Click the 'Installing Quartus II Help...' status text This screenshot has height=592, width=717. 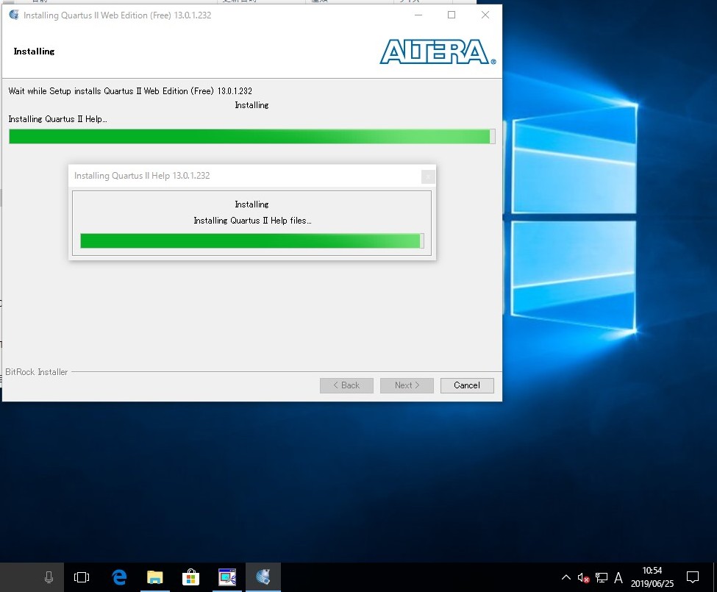pyautogui.click(x=57, y=119)
